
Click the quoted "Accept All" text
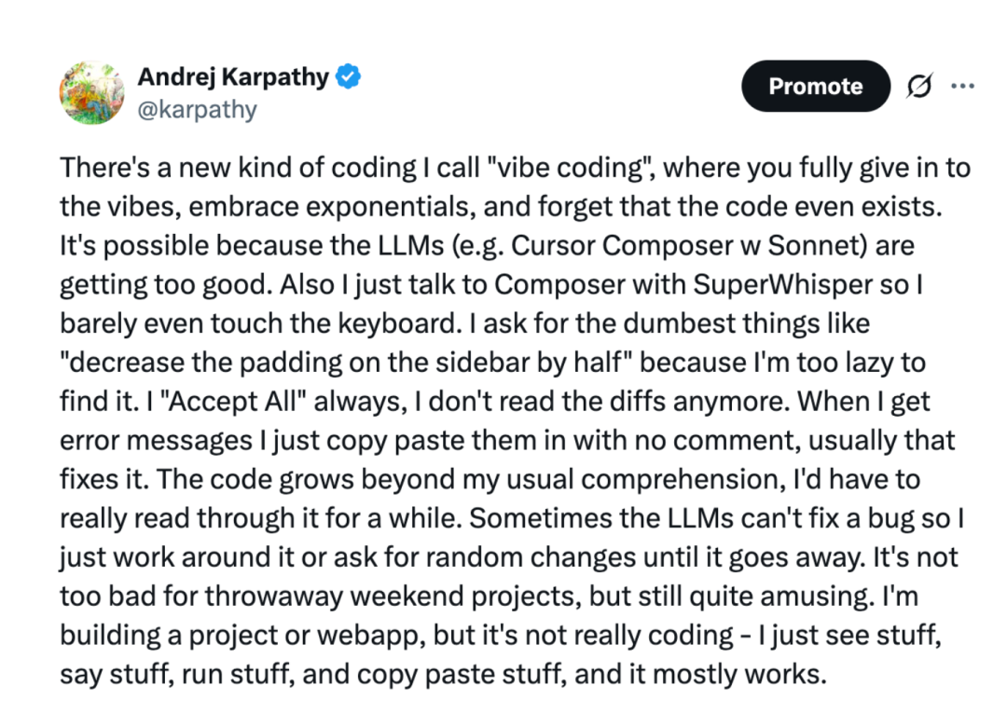pos(232,402)
